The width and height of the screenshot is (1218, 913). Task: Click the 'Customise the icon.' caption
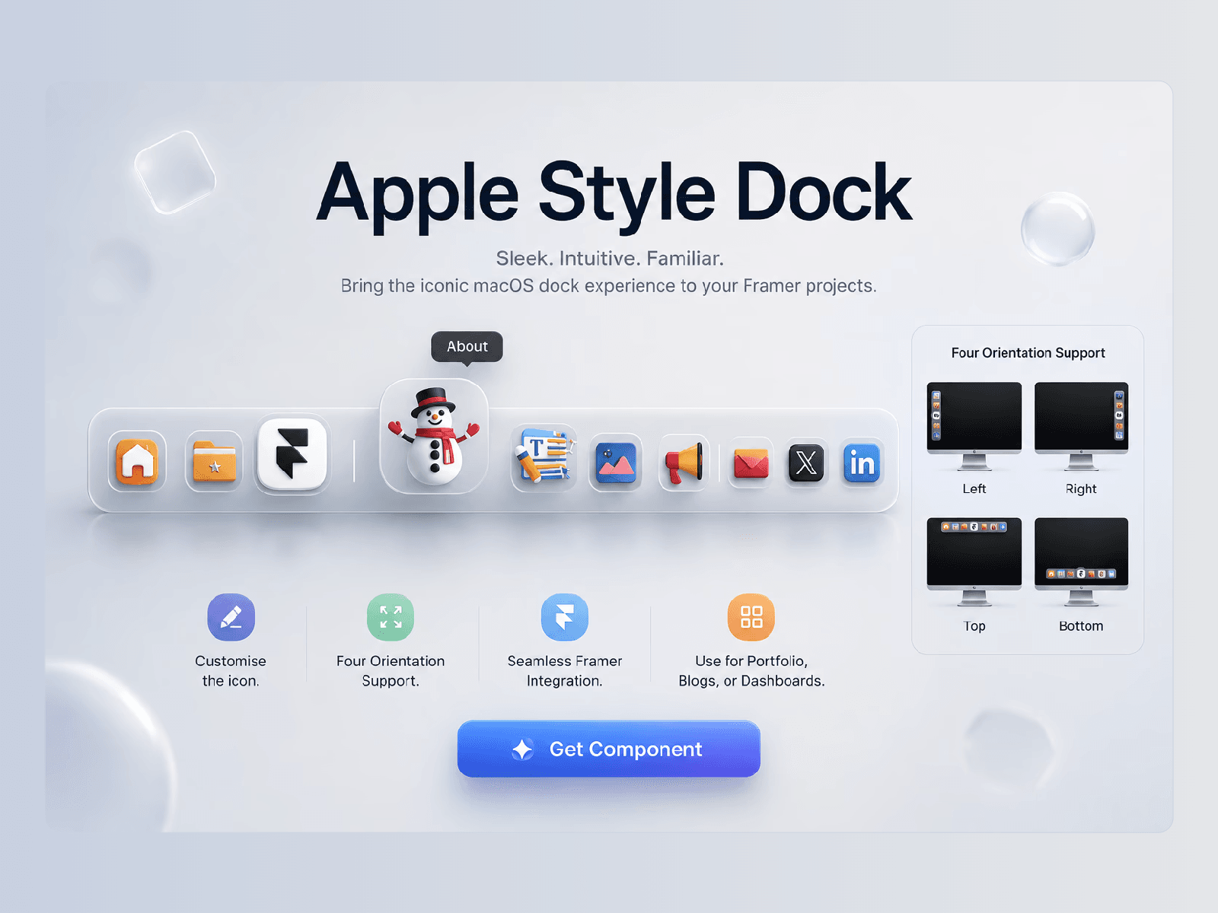pos(231,670)
